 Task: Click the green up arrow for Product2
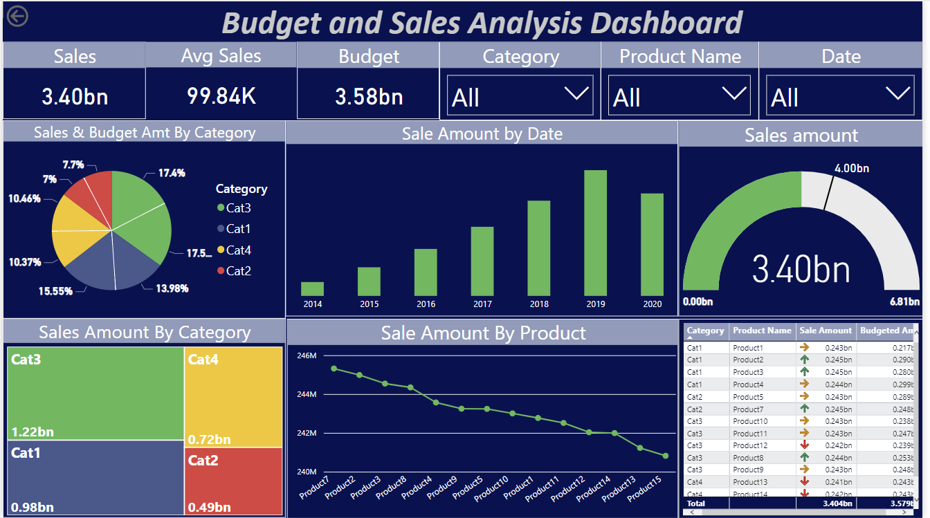[804, 360]
